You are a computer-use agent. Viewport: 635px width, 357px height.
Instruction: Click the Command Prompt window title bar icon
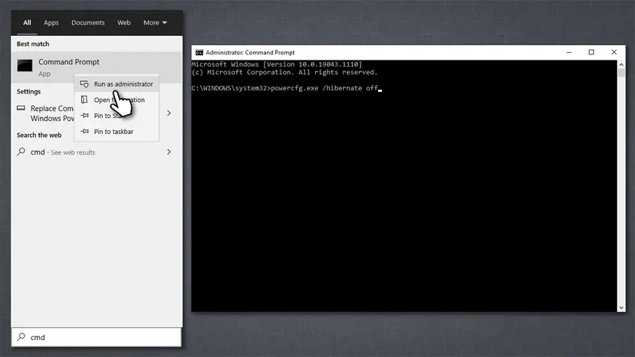[x=199, y=53]
